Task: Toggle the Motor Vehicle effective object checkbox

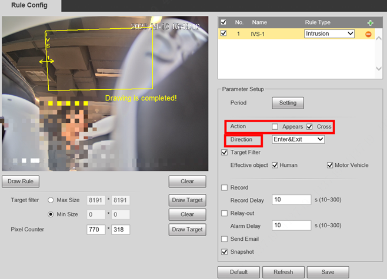Action: [331, 165]
